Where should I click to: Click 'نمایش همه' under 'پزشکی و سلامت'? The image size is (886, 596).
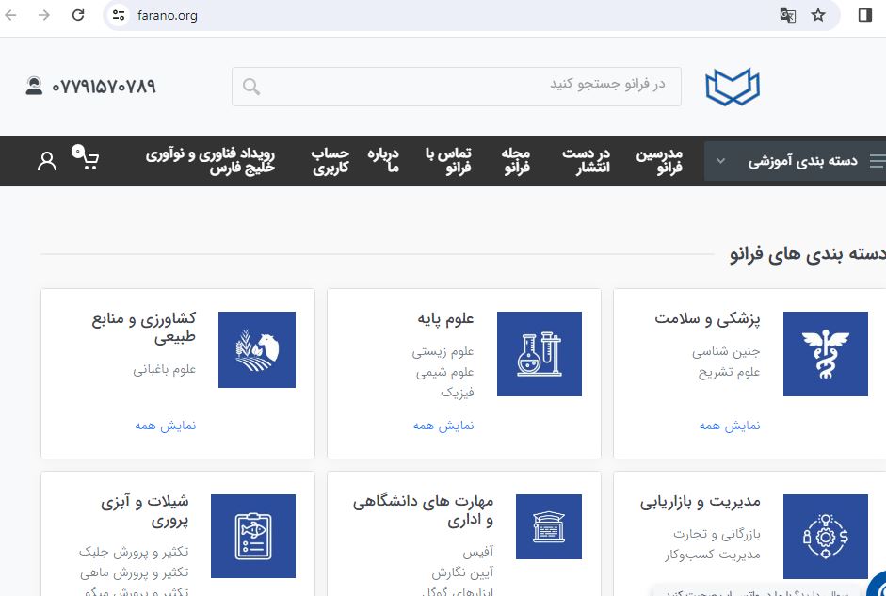(x=730, y=426)
